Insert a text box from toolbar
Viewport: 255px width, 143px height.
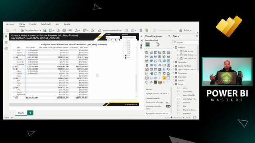click(126, 30)
